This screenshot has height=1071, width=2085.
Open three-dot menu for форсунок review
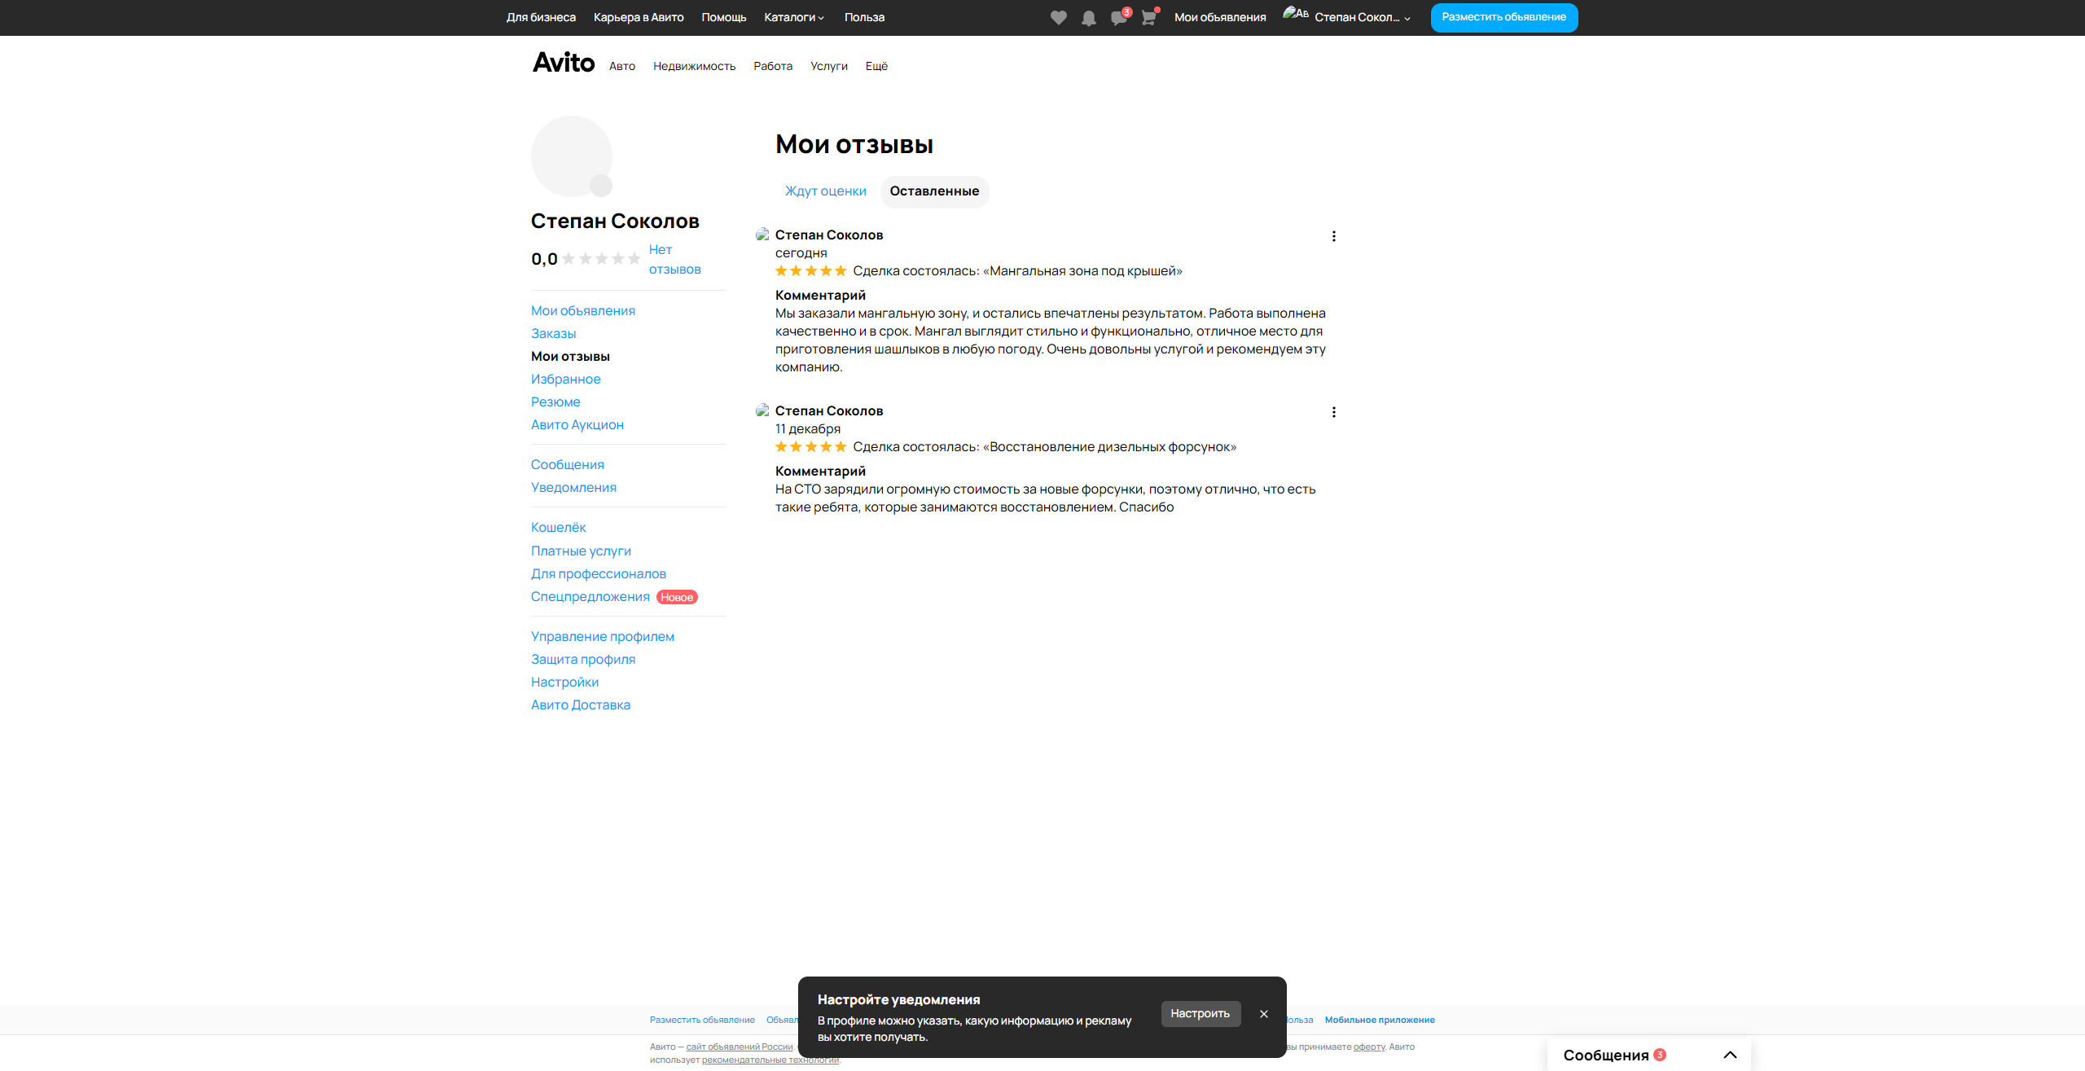pos(1333,412)
